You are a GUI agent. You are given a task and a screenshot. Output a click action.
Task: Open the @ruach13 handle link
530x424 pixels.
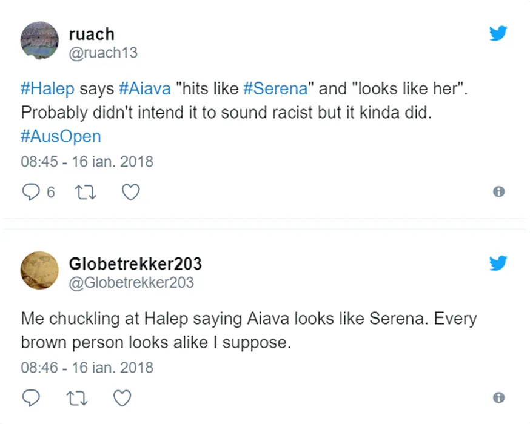point(103,53)
